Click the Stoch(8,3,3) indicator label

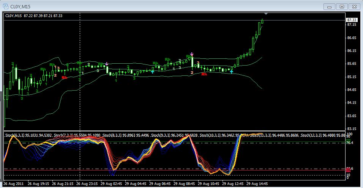coord(126,135)
